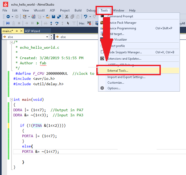Step into code with the blue down arrow
Image resolution: width=186 pixels, height=175 pixels.
[x=51, y=23]
